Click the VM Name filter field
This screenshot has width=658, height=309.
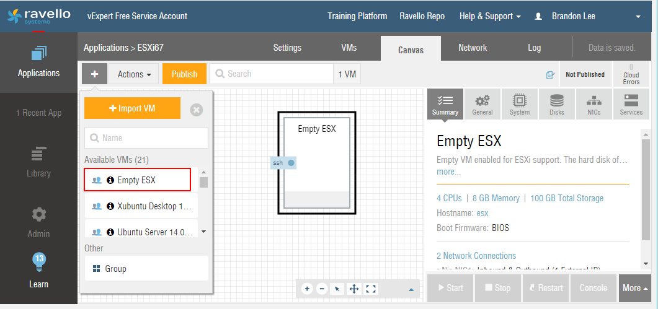pos(146,138)
